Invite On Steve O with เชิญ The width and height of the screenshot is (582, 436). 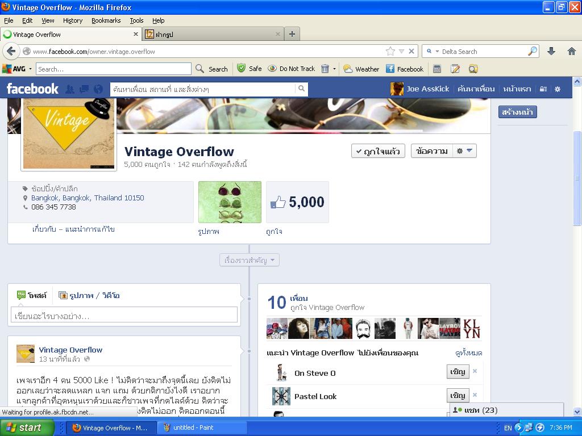point(458,371)
